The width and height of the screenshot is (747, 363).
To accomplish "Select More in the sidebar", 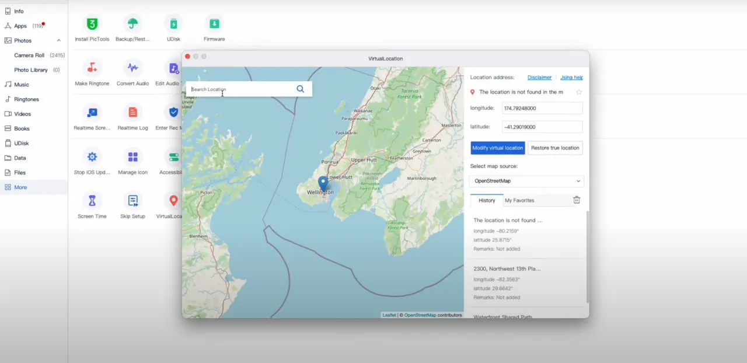I will point(34,187).
